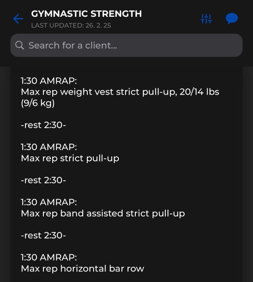
Task: Select the first rest 2:30 line
Action: [43, 125]
